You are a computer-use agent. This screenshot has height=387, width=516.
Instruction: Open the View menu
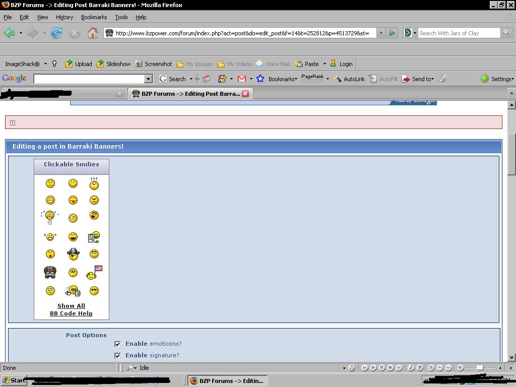[x=42, y=17]
